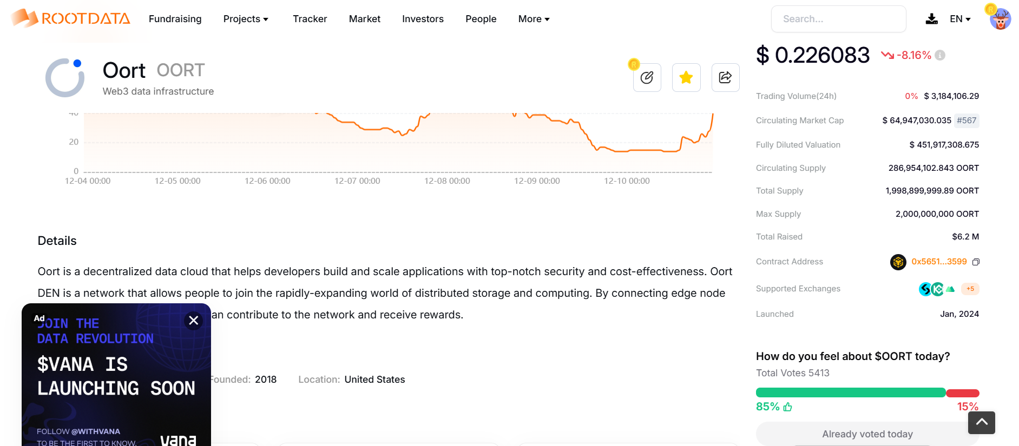Navigate to Investors
1019x446 pixels.
point(423,19)
